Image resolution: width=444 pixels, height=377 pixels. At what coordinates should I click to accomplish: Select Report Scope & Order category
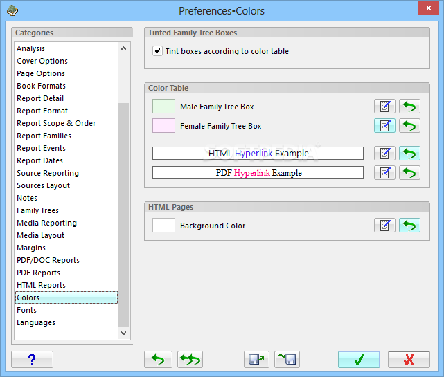tap(66, 123)
